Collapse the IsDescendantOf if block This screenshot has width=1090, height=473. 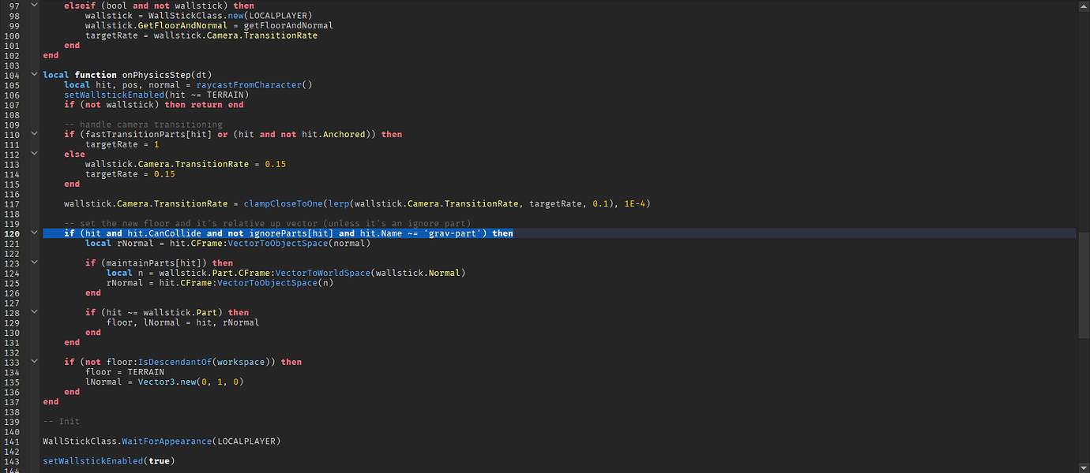click(33, 361)
